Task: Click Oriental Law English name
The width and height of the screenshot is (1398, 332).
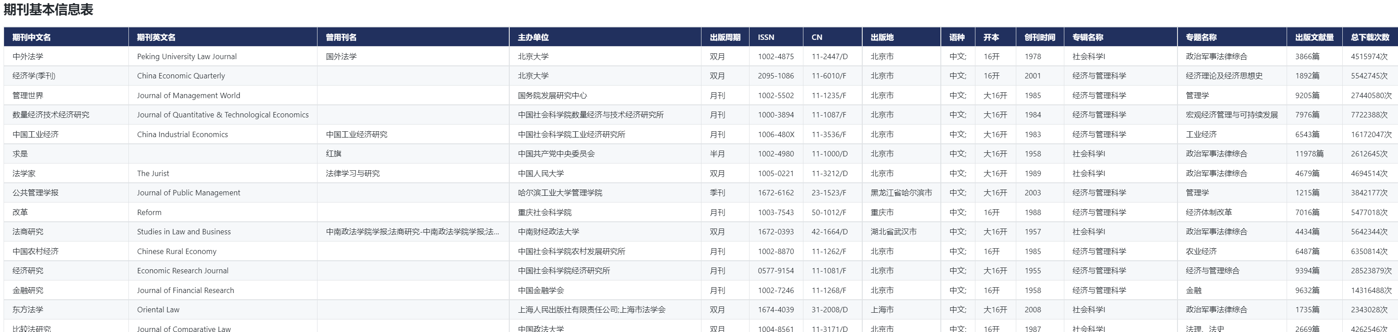Action: click(158, 310)
